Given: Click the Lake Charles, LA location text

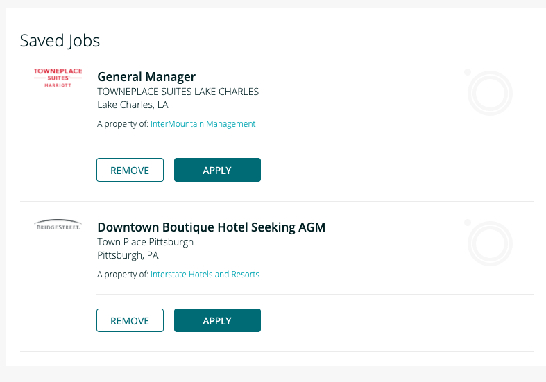Looking at the screenshot, I should (133, 105).
